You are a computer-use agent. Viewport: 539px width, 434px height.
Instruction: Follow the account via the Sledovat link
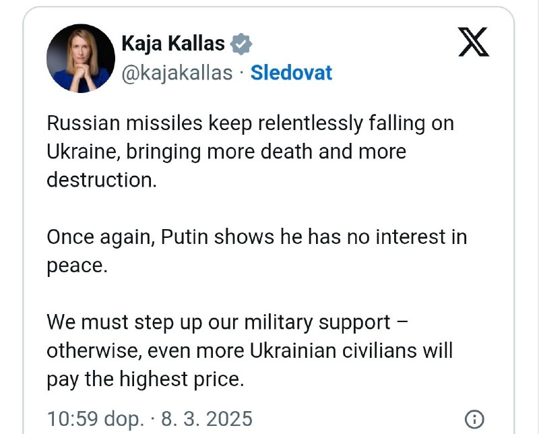click(x=291, y=73)
